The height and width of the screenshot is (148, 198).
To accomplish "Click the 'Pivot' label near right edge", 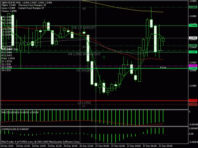I will pos(163,68).
